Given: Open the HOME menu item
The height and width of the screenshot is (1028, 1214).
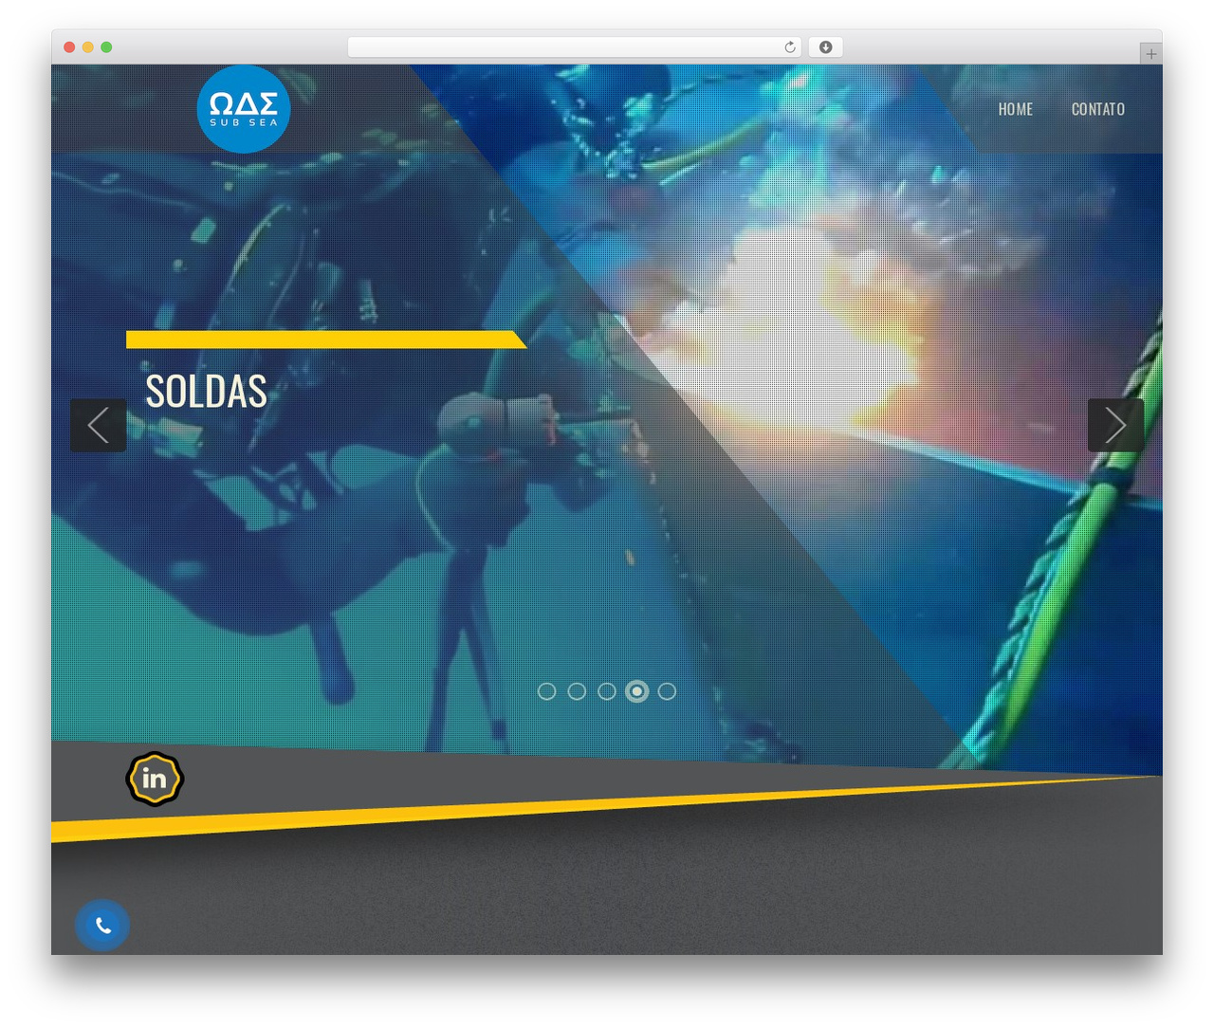Looking at the screenshot, I should click(1015, 109).
